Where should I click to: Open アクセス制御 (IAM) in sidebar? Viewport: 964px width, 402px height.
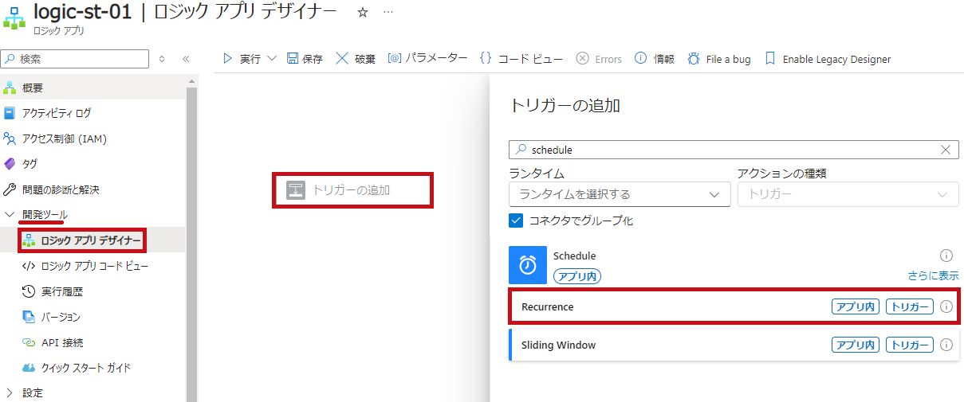[92, 139]
